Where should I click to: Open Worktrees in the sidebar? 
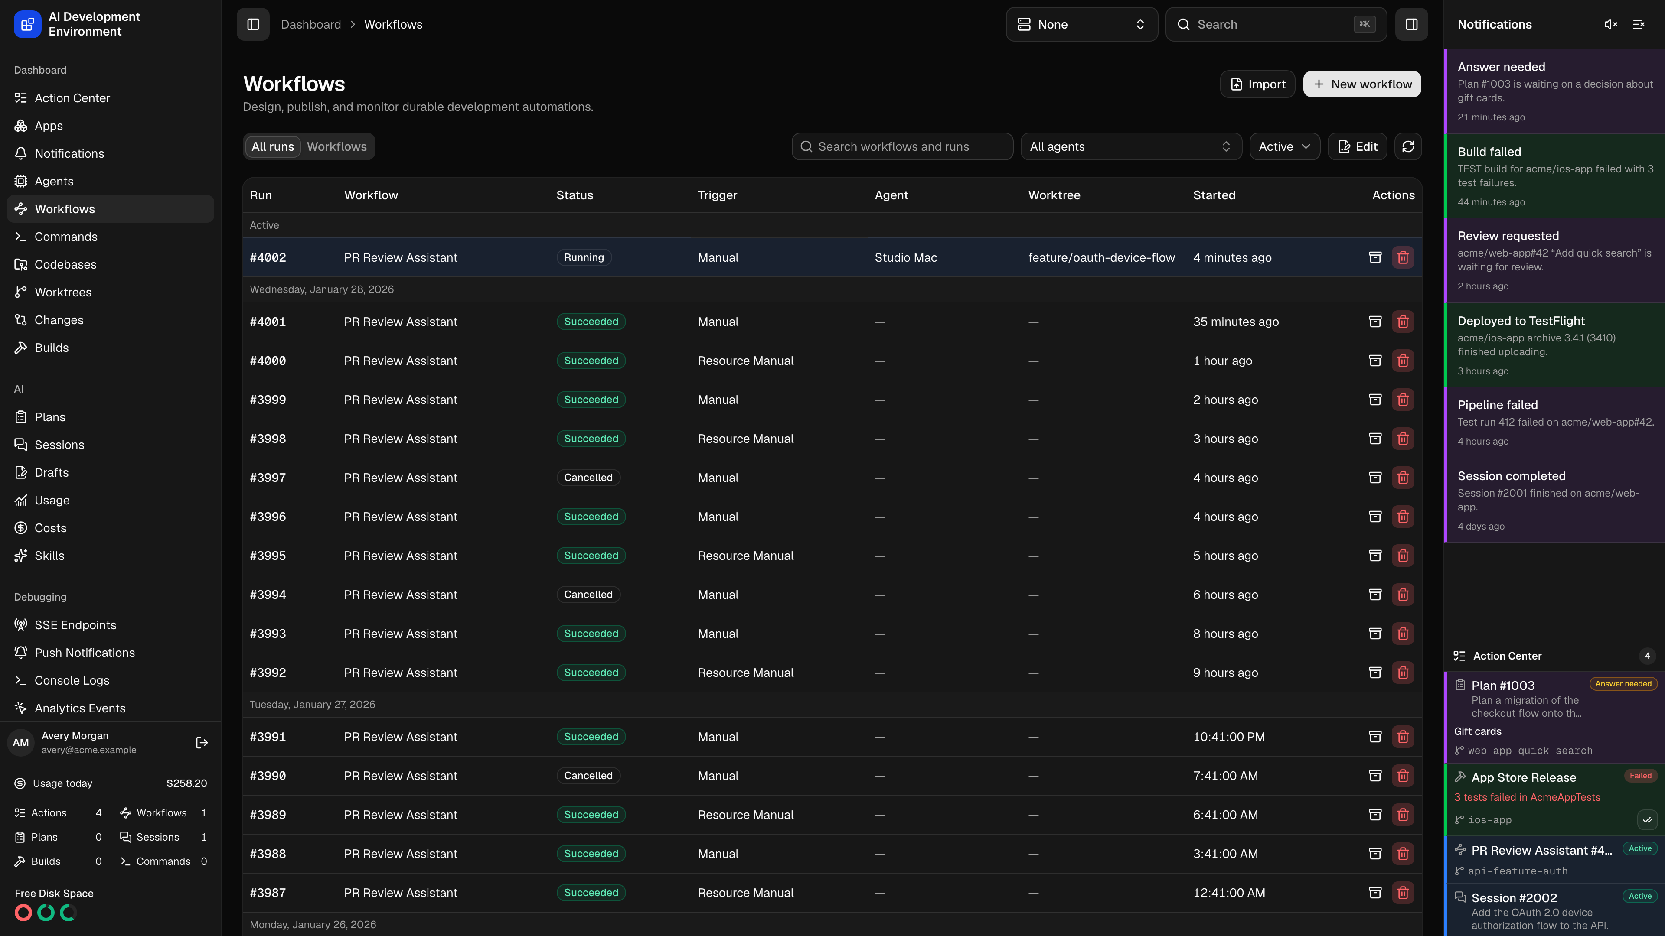tap(111, 292)
